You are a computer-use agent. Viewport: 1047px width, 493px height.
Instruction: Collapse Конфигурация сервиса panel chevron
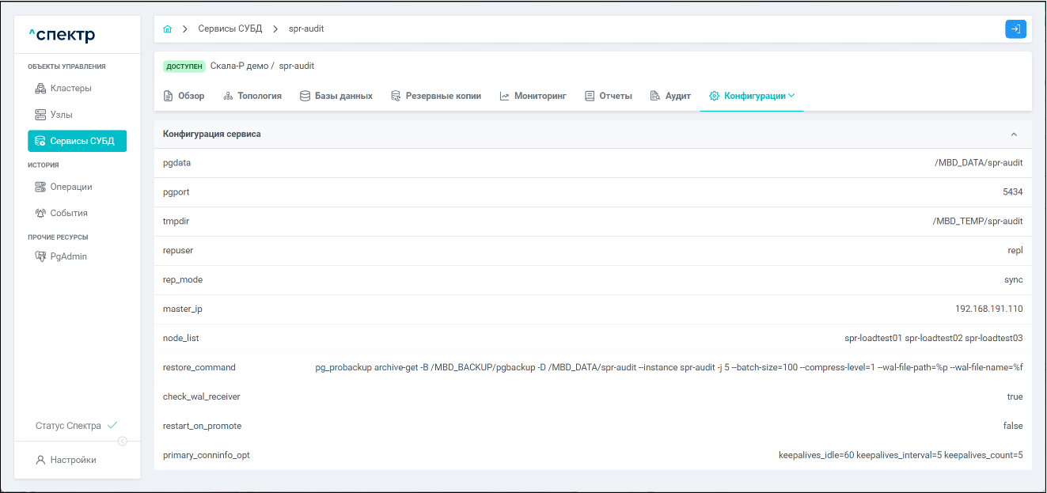1014,135
